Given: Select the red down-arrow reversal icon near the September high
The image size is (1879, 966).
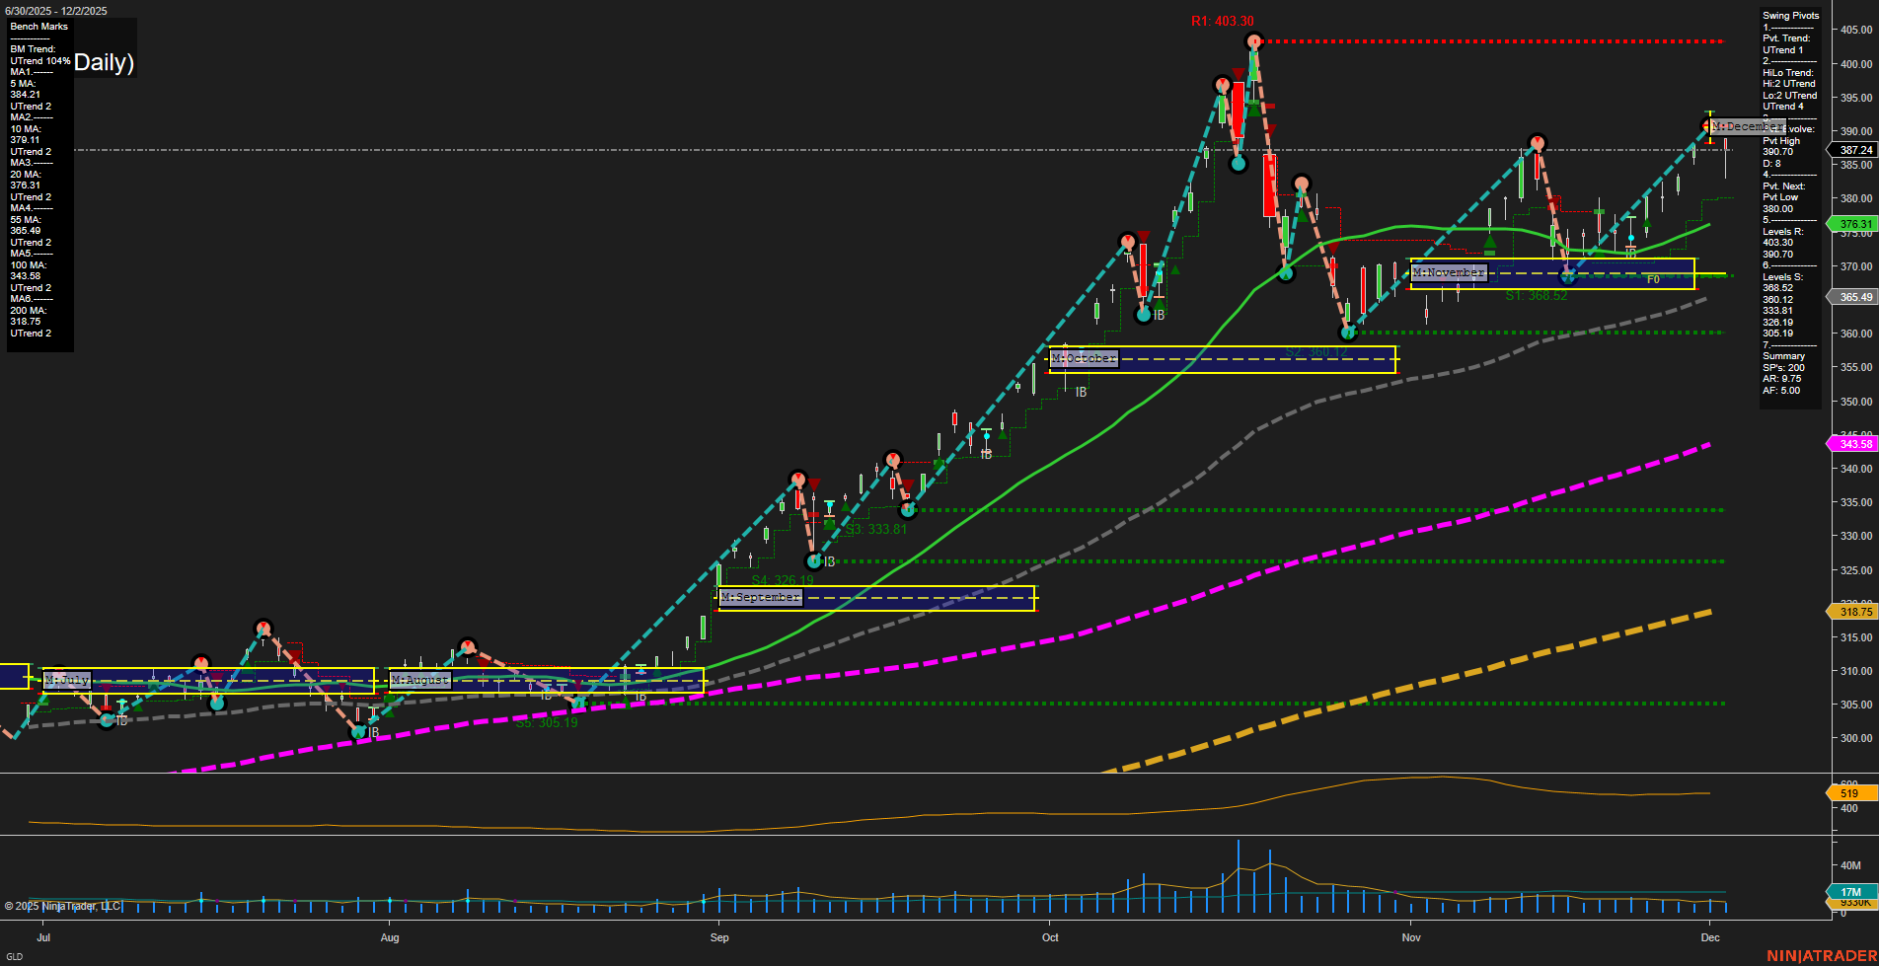Looking at the screenshot, I should [x=813, y=483].
